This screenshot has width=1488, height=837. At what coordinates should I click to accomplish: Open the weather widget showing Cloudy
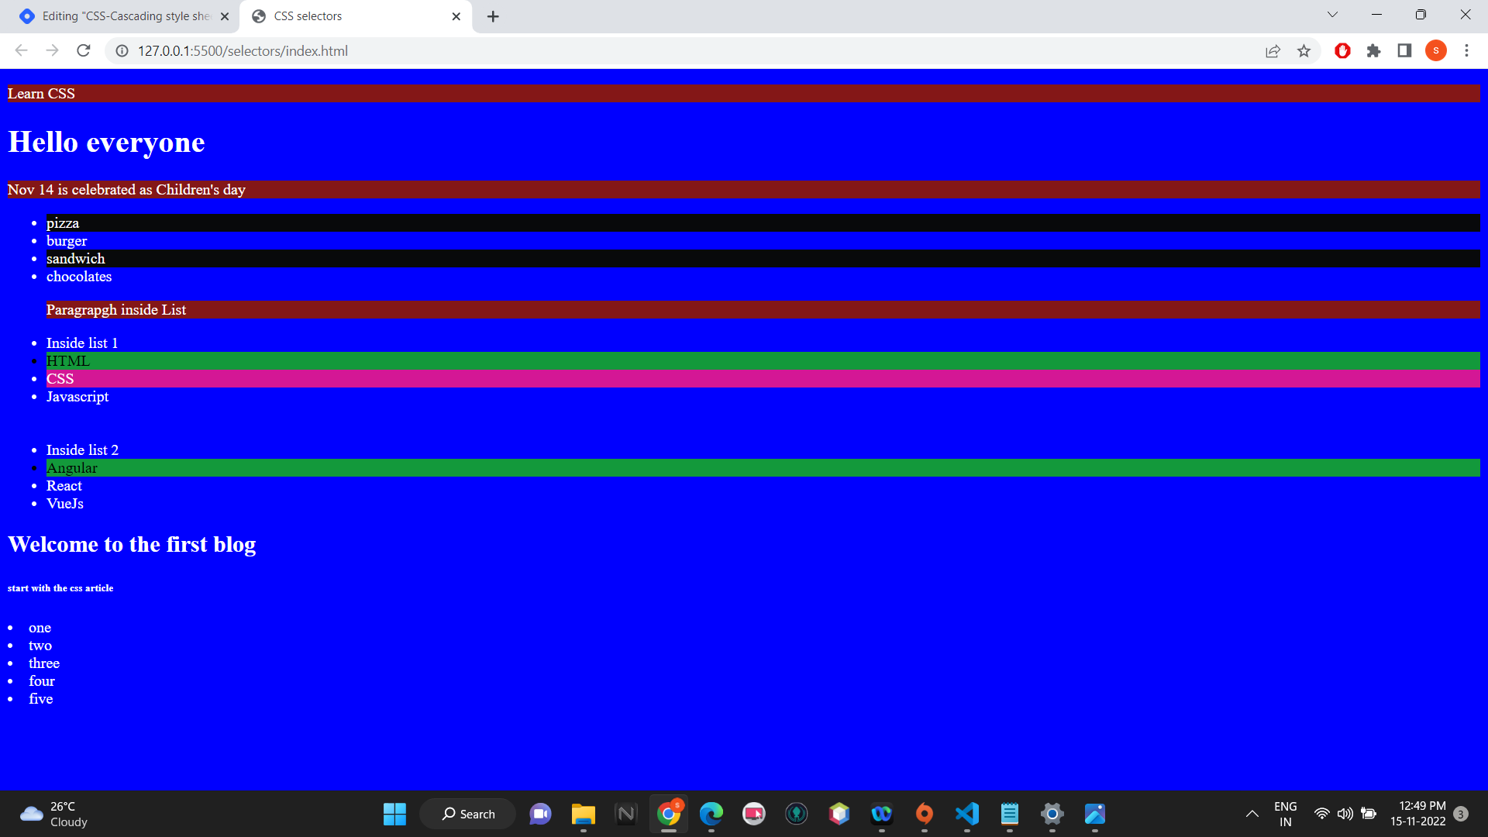54,814
